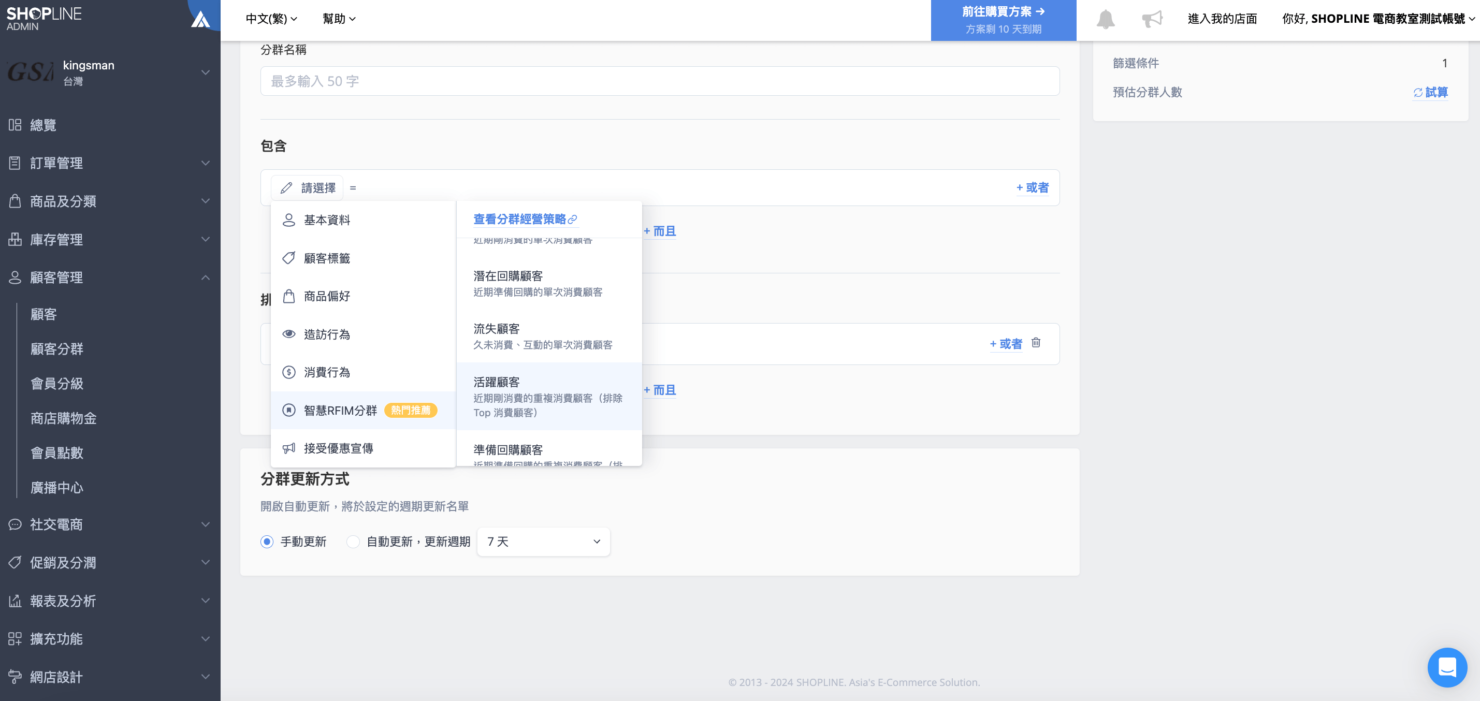The image size is (1480, 701).
Task: Select the 活躍顧客 option
Action: (549, 397)
